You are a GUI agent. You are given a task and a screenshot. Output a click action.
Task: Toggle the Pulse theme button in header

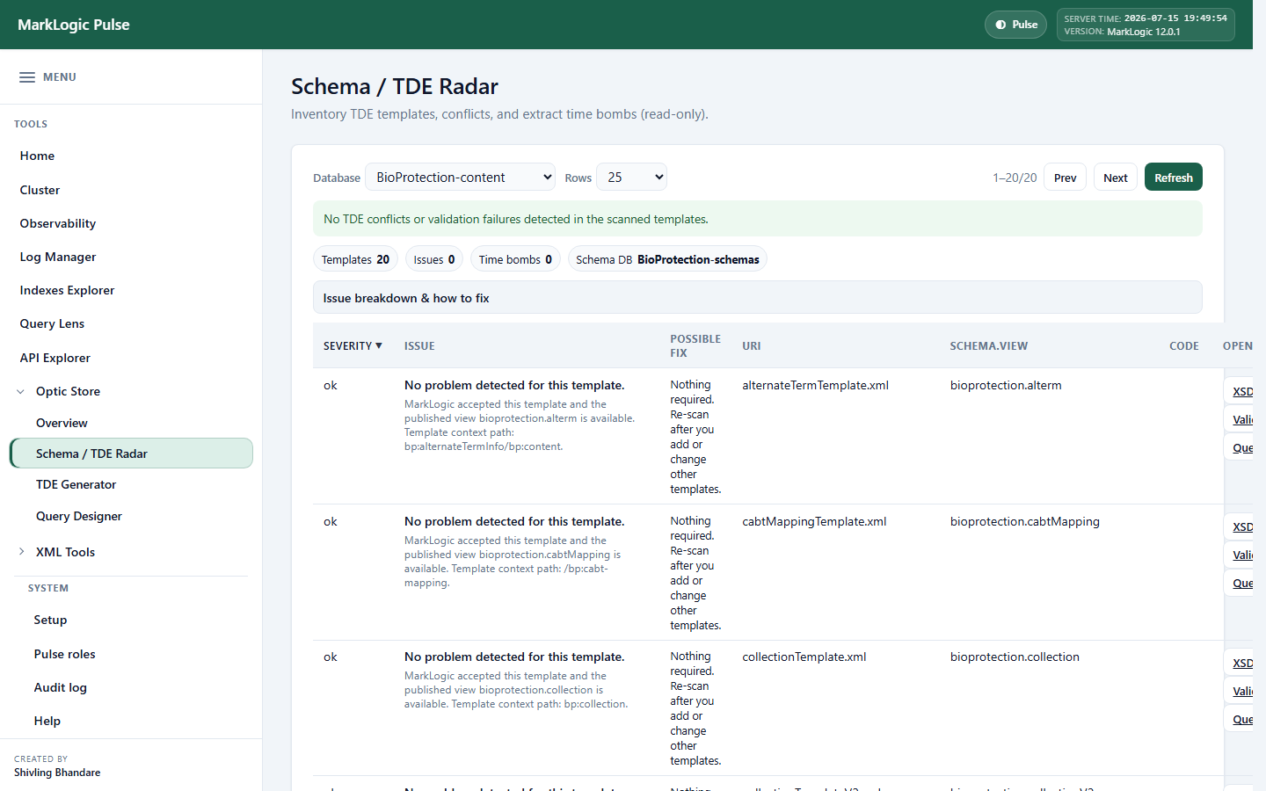(x=1015, y=25)
